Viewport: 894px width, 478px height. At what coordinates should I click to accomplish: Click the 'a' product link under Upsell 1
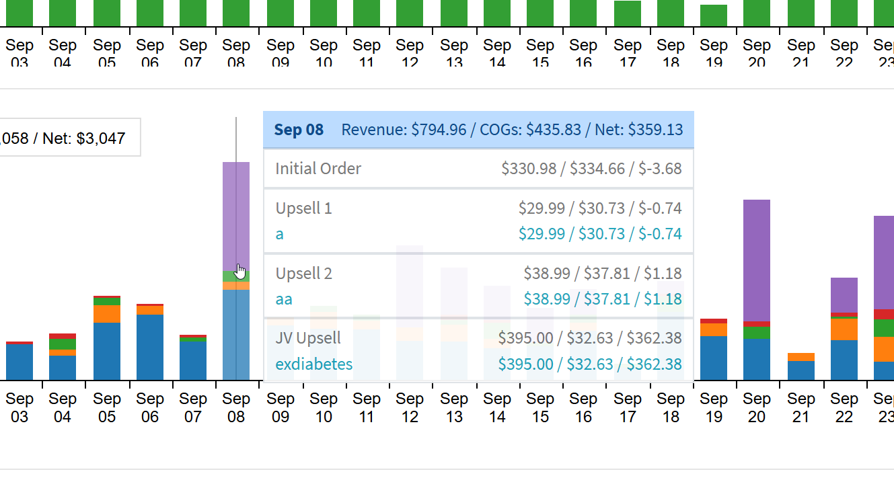click(280, 234)
